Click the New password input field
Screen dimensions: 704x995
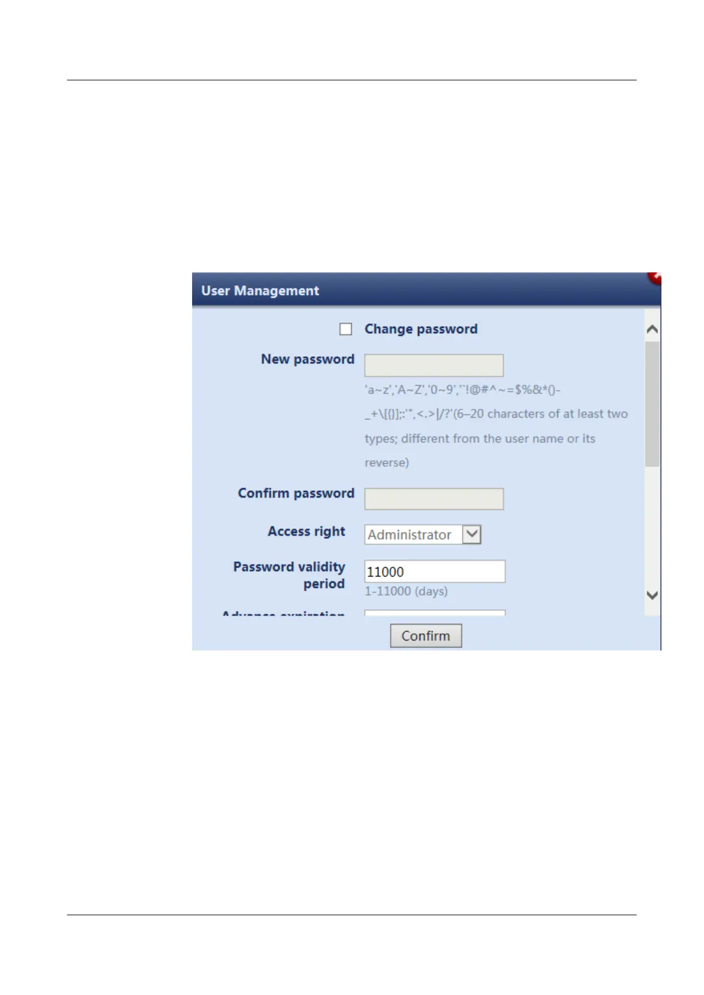tap(434, 365)
